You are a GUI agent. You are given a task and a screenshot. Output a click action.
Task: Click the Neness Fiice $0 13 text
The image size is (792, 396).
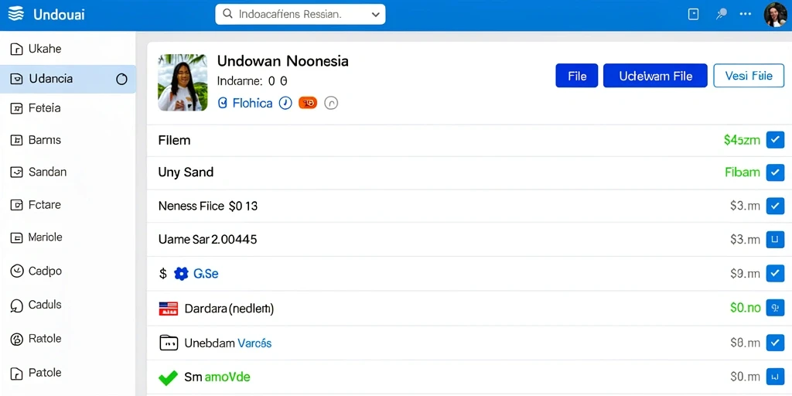(208, 206)
